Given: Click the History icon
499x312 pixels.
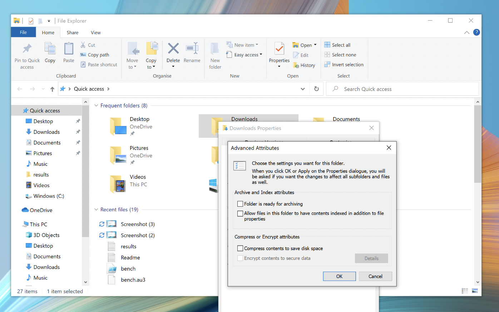Looking at the screenshot, I should [304, 65].
